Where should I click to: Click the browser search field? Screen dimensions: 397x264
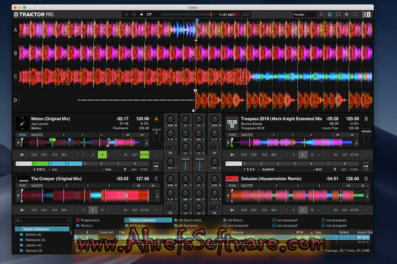pos(44,221)
